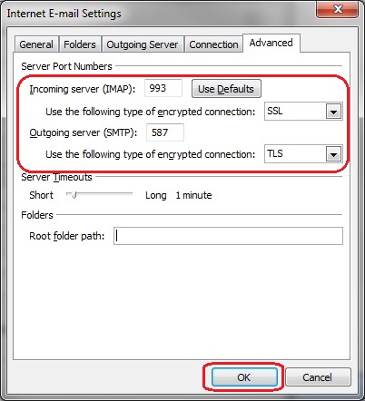
Task: Select the Connection tab
Action: 213,44
